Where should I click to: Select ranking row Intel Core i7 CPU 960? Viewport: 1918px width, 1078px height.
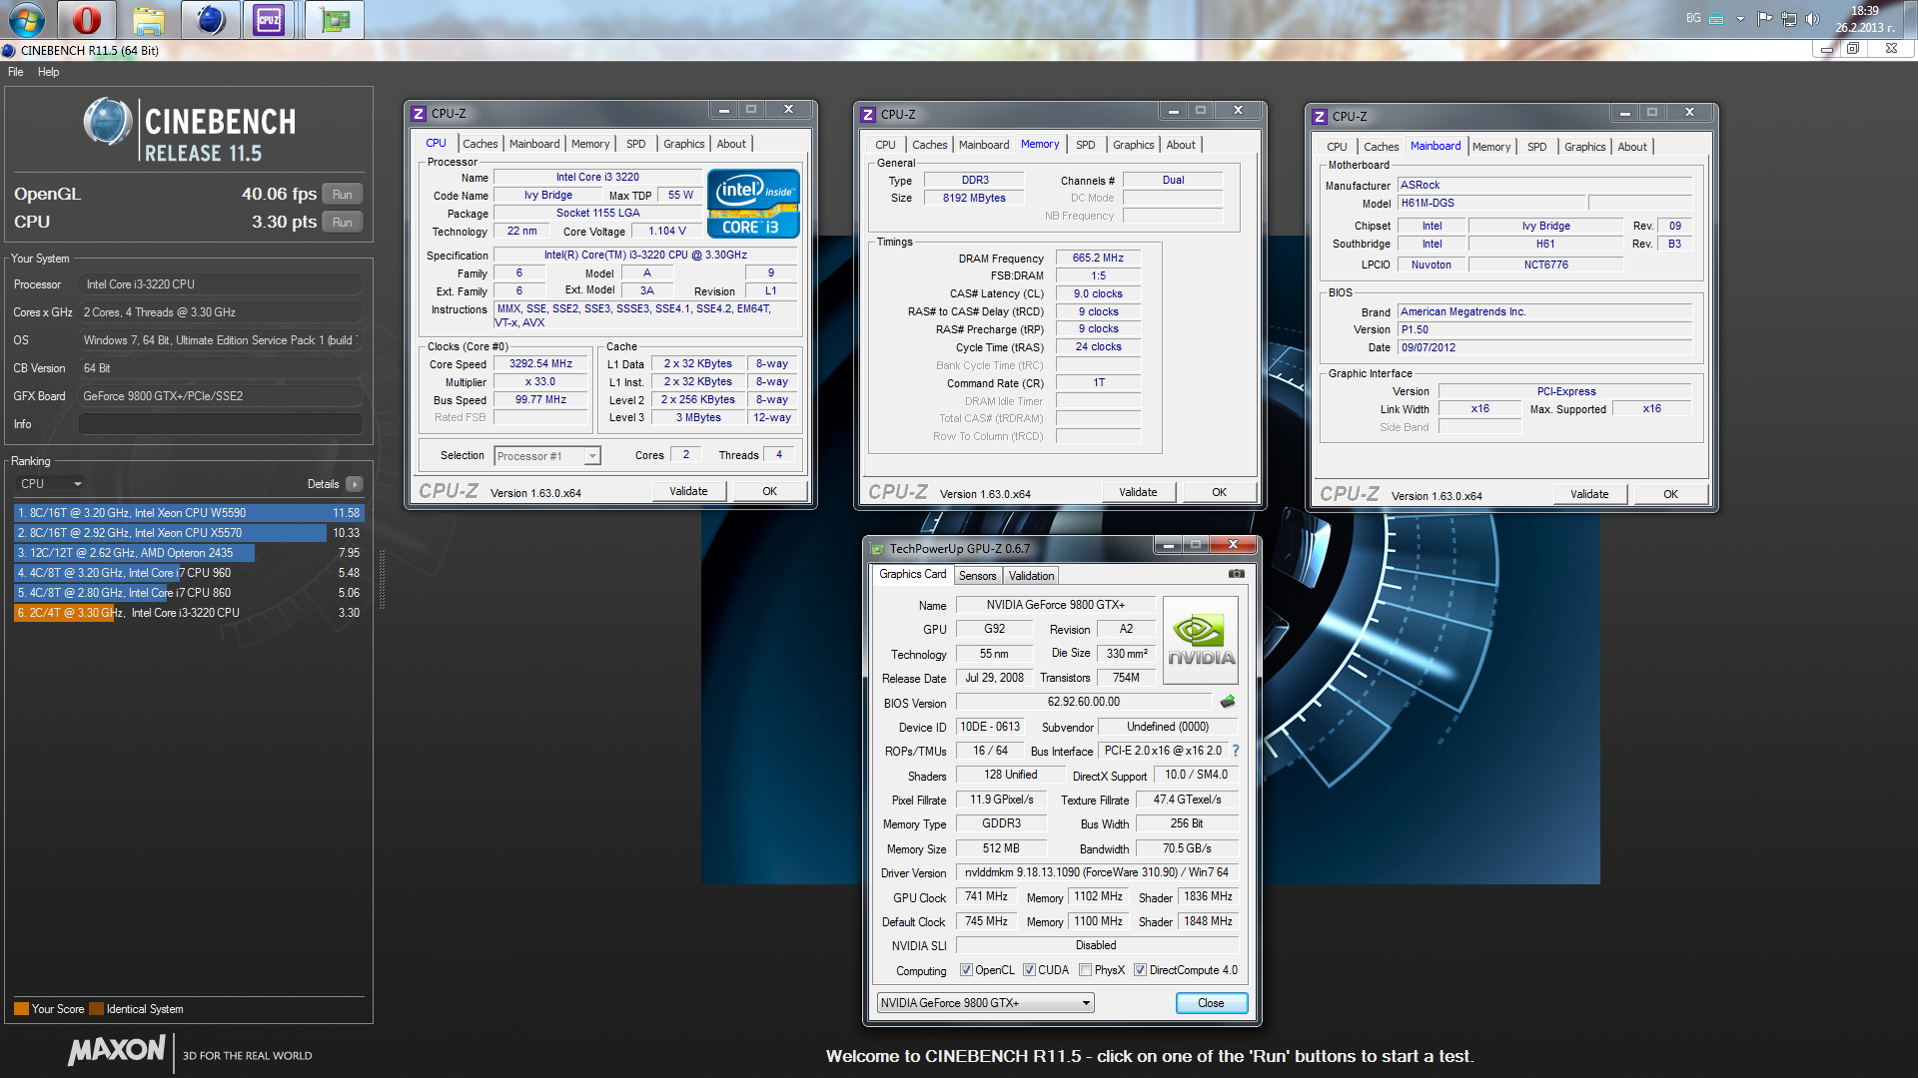(x=188, y=573)
